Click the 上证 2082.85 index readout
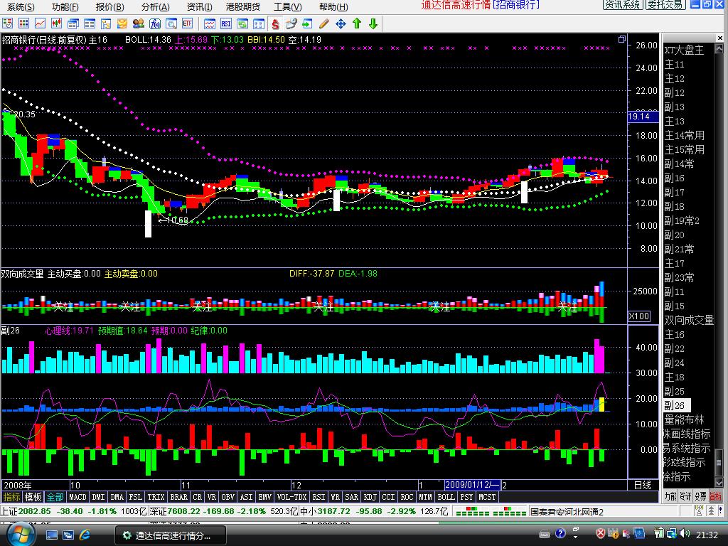Image resolution: width=728 pixels, height=546 pixels. [73, 511]
